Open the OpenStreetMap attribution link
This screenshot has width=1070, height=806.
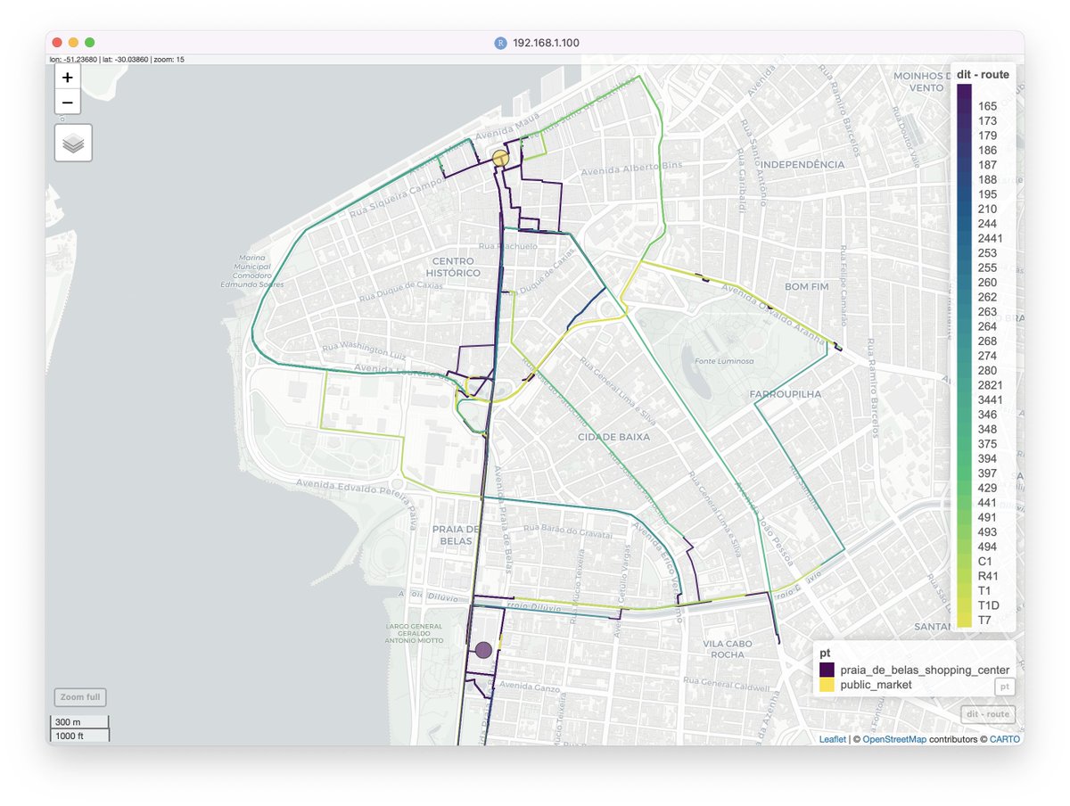pyautogui.click(x=894, y=739)
